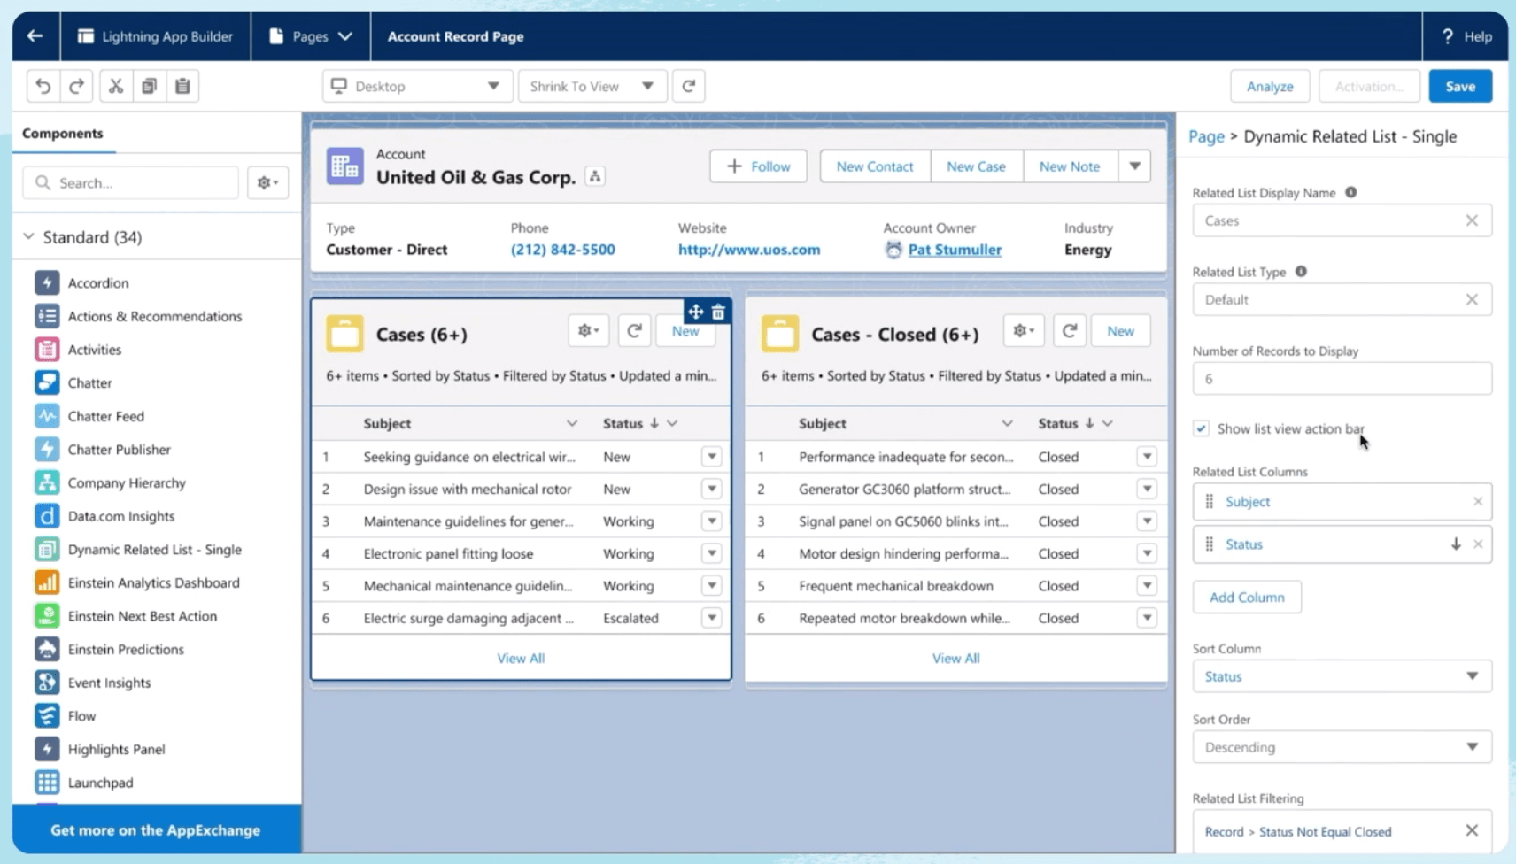Clear the Related List Display Name field
This screenshot has width=1516, height=864.
click(x=1472, y=220)
